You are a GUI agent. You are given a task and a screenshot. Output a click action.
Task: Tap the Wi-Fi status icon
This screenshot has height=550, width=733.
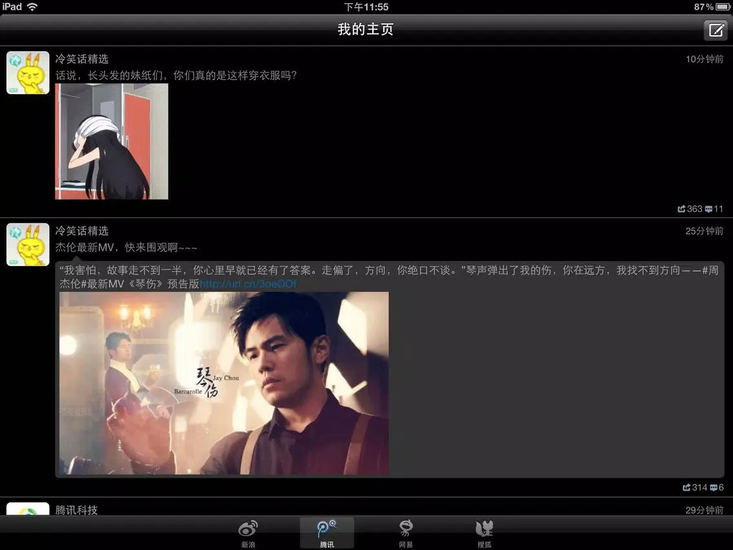coord(32,6)
